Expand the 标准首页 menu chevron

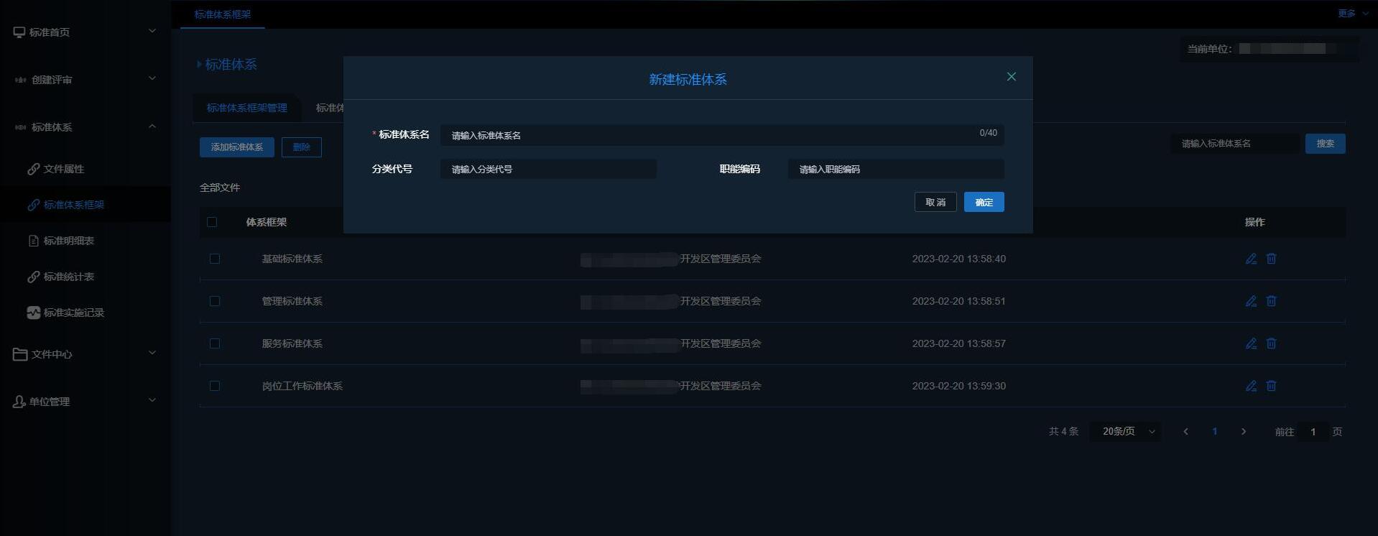click(x=152, y=31)
